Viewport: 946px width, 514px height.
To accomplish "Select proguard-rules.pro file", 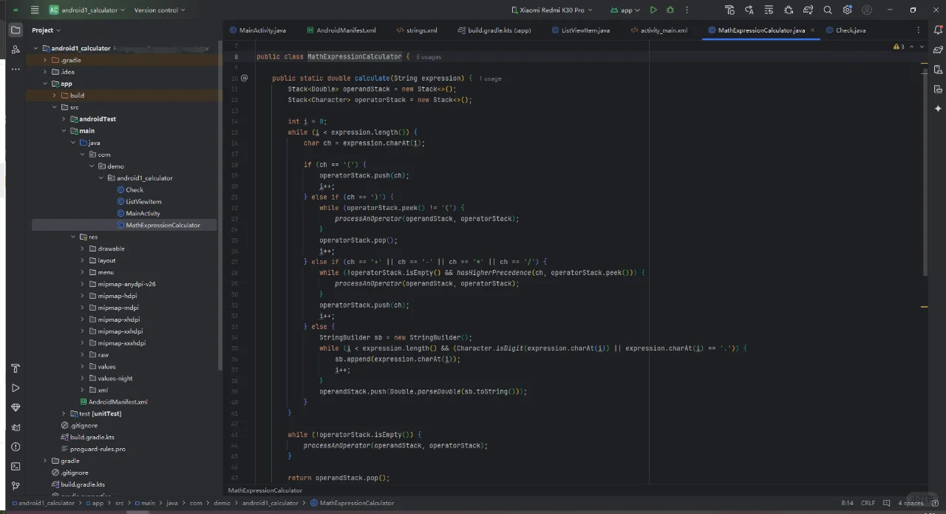I will [93, 449].
